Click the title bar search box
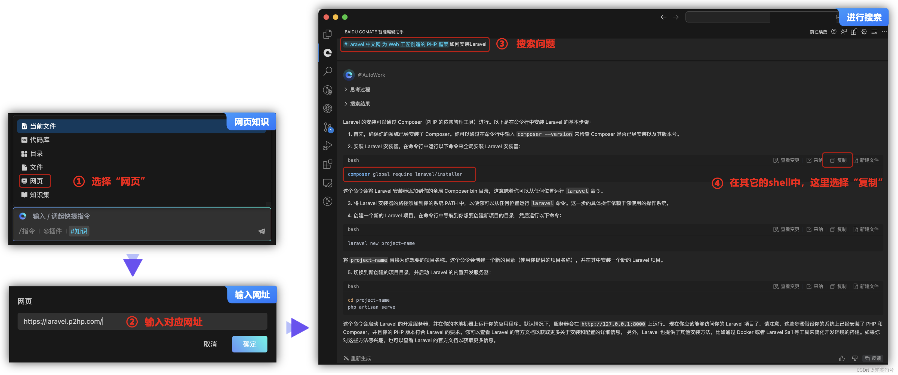898x375 pixels. pyautogui.click(x=728, y=17)
